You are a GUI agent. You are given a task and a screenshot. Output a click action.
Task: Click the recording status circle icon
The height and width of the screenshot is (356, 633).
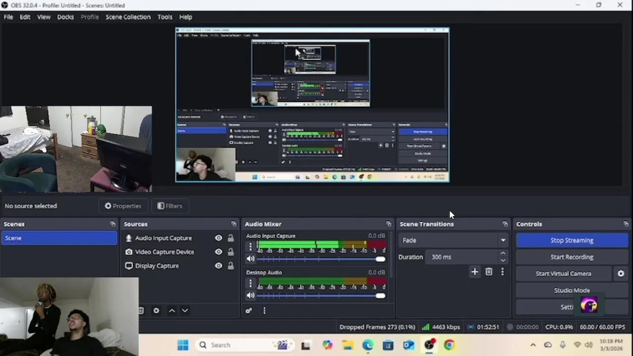(x=510, y=327)
